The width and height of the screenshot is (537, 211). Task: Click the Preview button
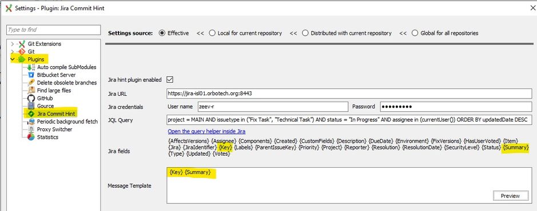click(x=510, y=196)
